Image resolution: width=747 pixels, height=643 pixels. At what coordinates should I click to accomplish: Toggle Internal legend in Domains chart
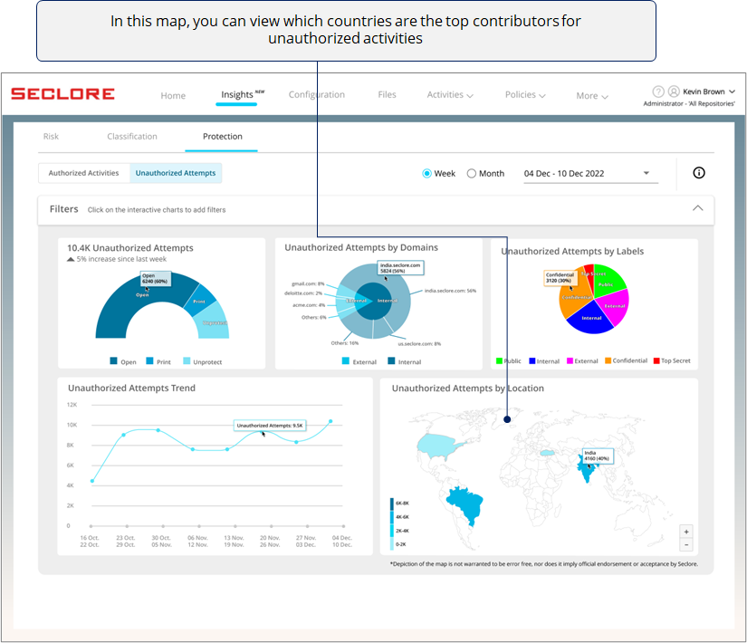(391, 360)
